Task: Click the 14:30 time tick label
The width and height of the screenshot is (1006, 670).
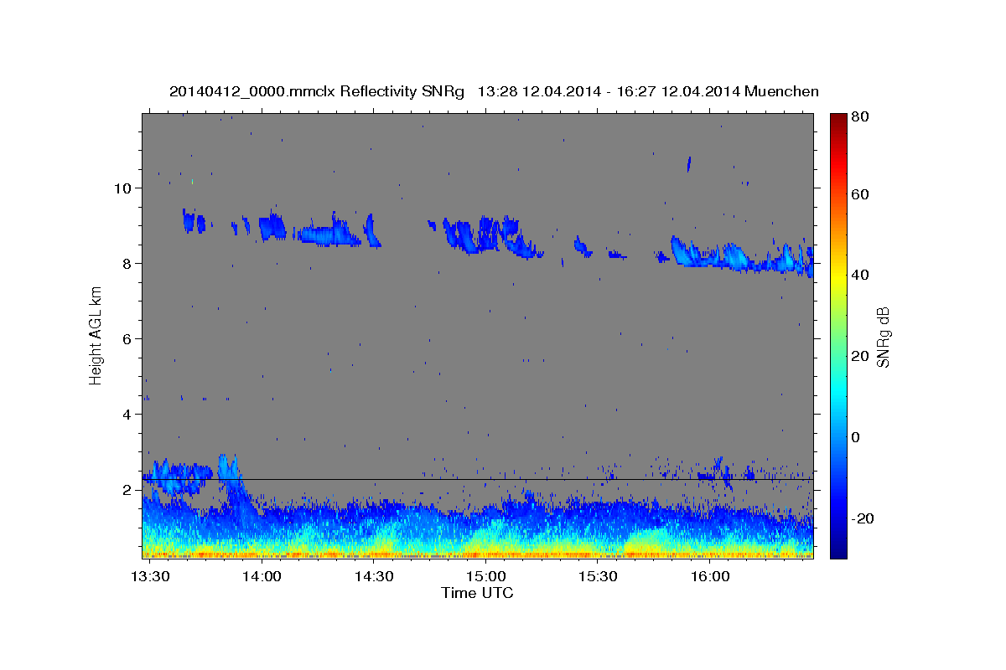Action: (374, 577)
